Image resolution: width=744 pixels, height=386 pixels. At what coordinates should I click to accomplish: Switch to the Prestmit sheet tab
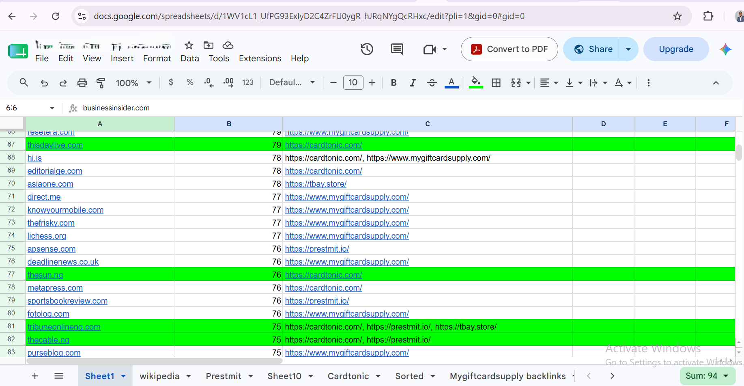click(x=224, y=376)
